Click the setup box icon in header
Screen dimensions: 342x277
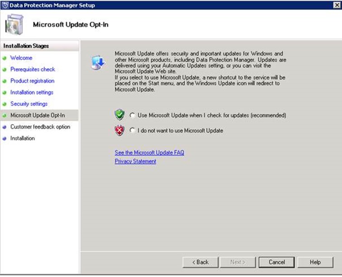click(x=14, y=24)
